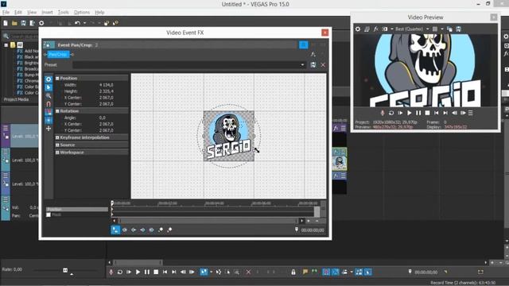Toggle Loop Playback in Video Preview
Image resolution: width=509 pixels, height=286 pixels.
pos(391,113)
